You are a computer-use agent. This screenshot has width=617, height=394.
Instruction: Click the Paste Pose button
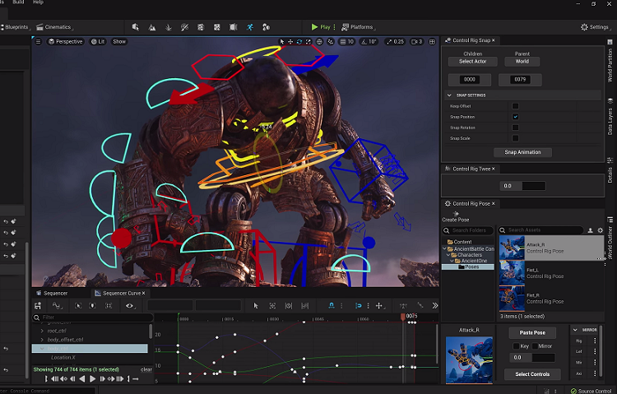tap(532, 332)
